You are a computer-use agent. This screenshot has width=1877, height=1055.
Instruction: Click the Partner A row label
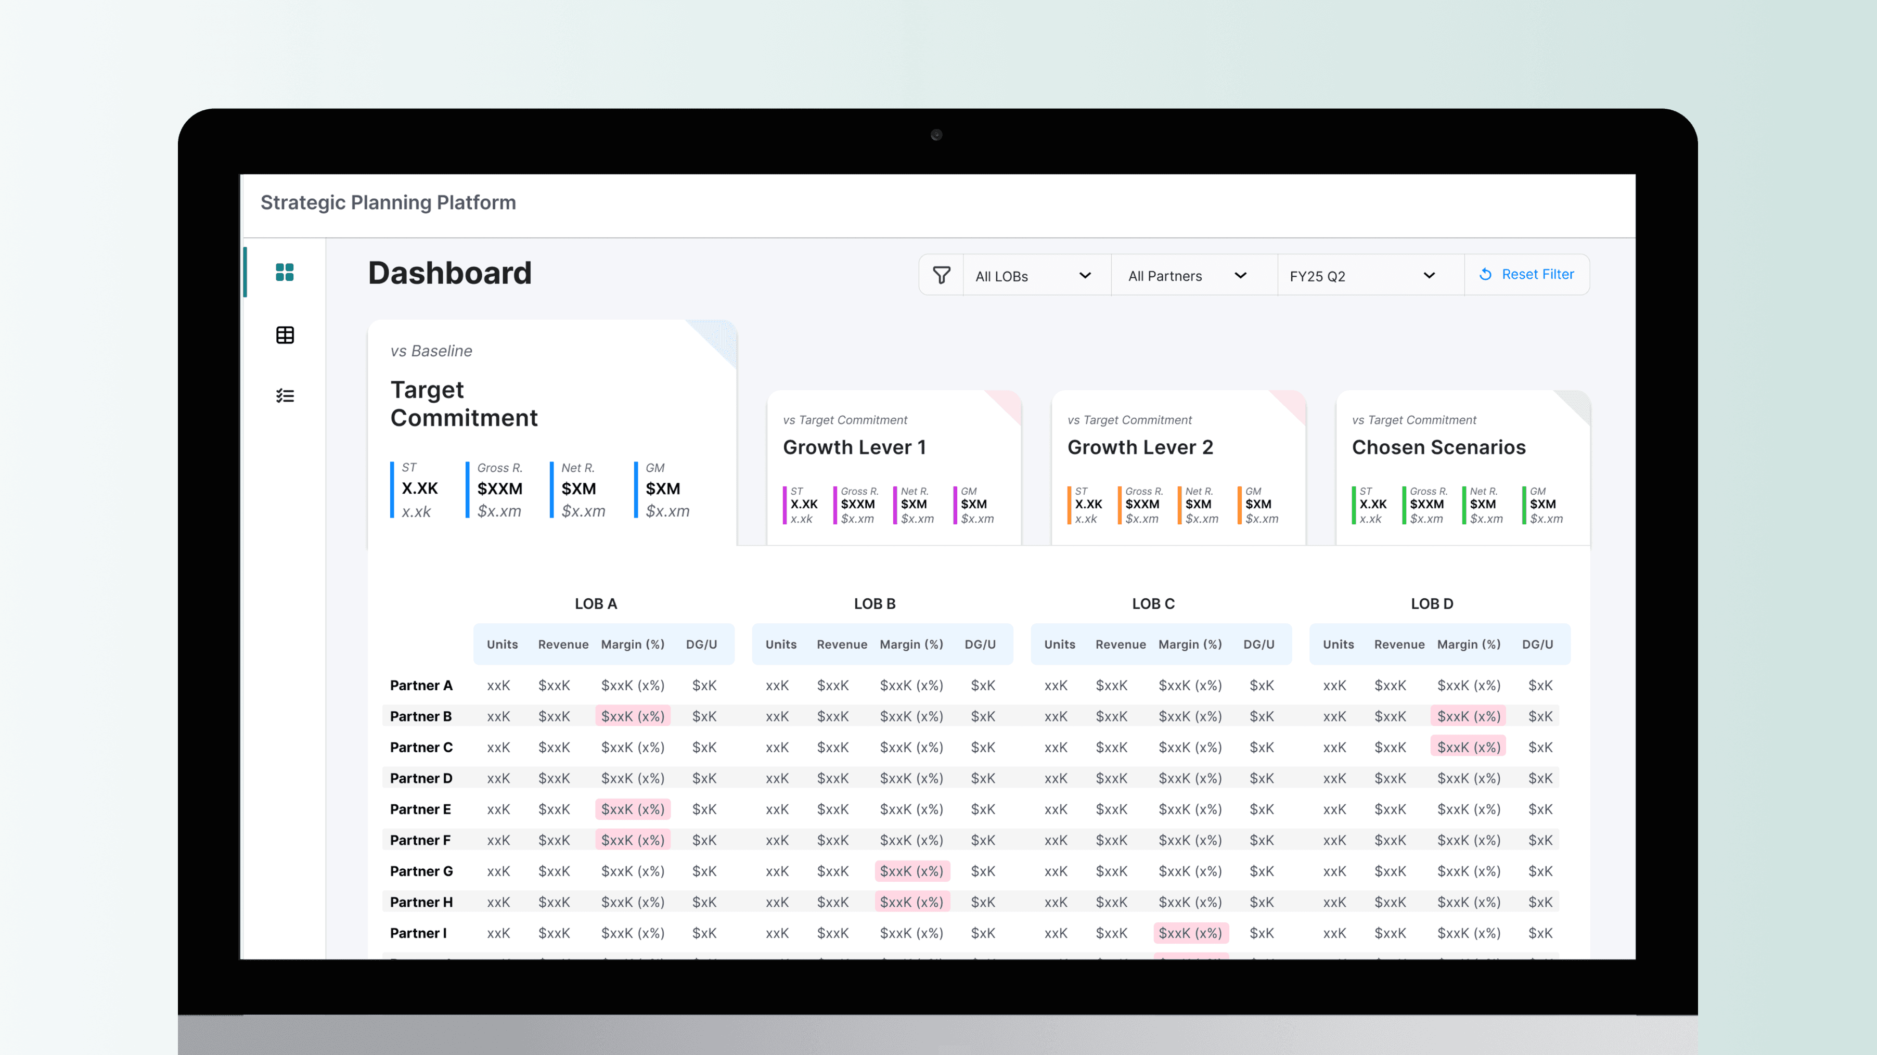421,686
